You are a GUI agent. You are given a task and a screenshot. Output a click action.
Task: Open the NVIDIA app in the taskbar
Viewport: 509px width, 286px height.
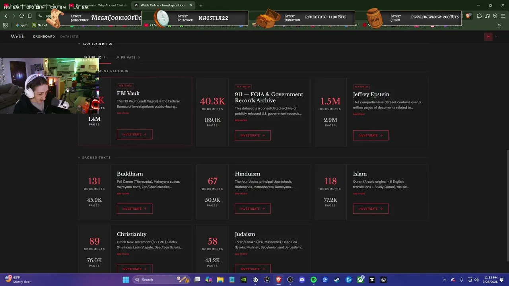[x=244, y=280]
